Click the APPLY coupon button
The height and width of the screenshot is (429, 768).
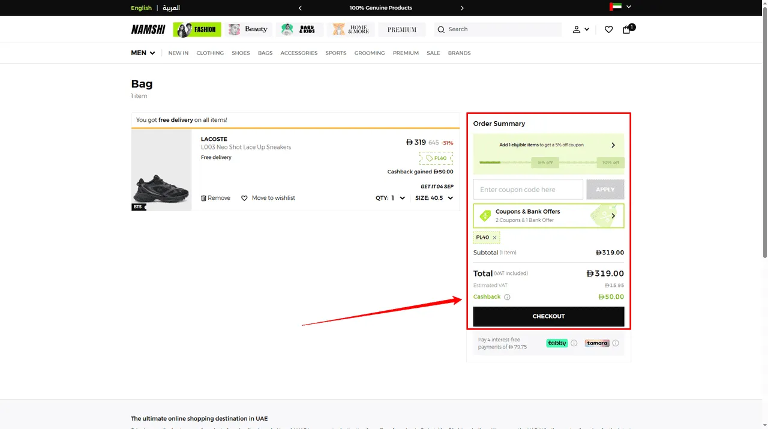tap(605, 190)
